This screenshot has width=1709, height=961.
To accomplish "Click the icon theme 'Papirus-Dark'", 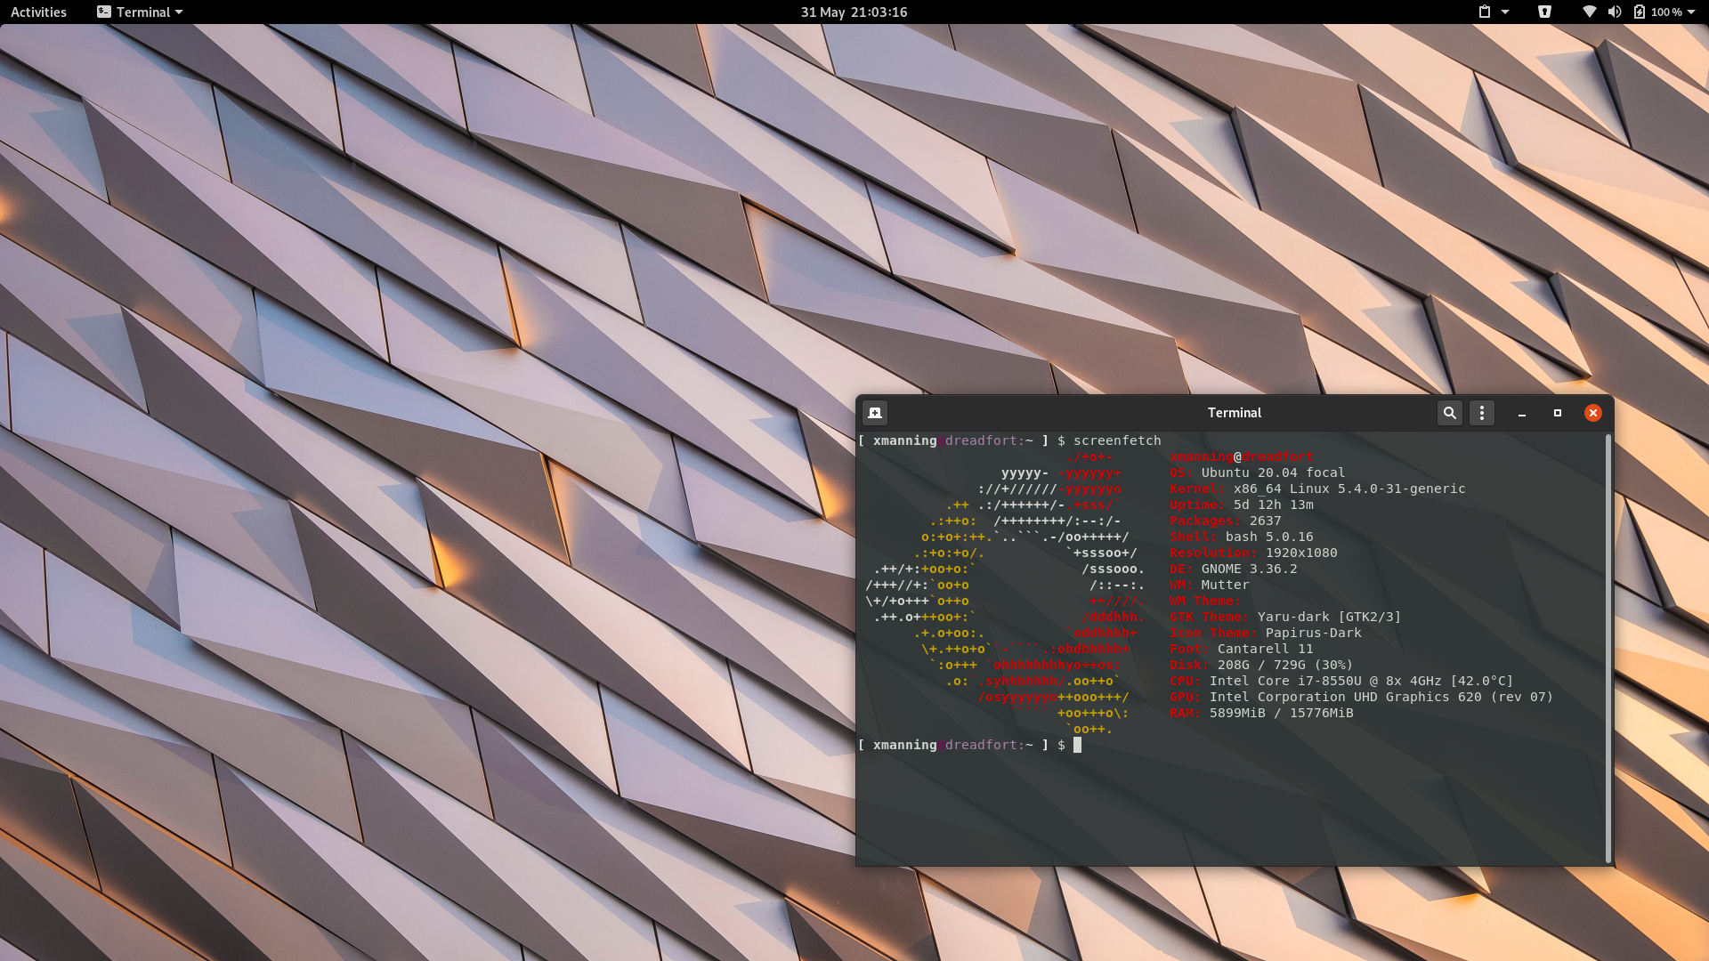I will tap(1313, 633).
